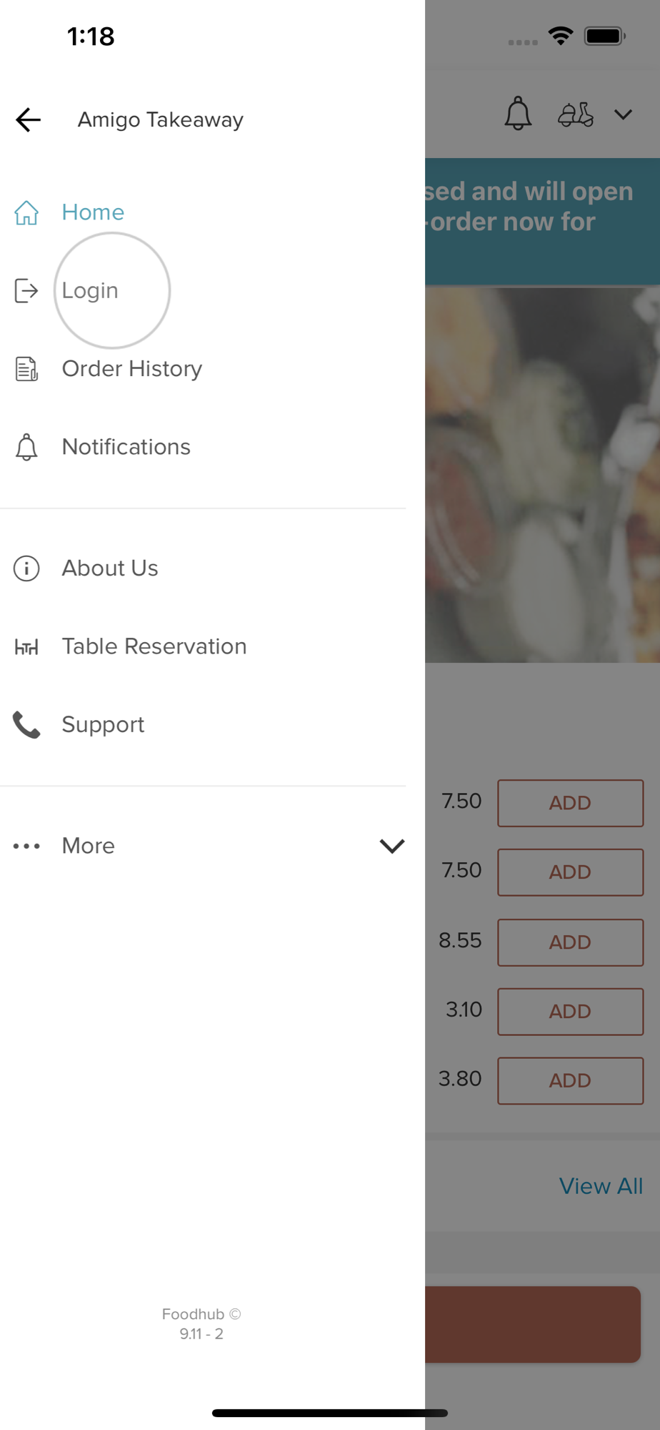Tap the Login door-arrow icon
660x1430 pixels.
(26, 290)
